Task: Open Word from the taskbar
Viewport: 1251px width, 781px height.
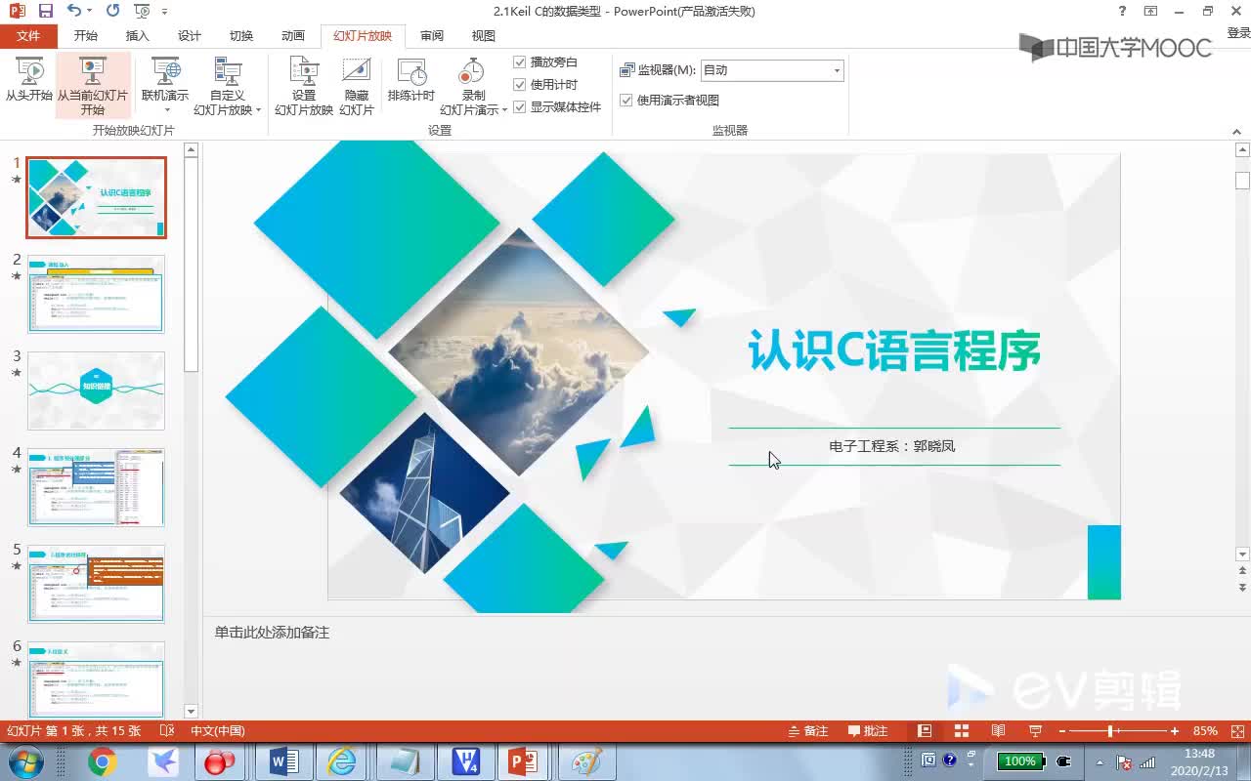Action: pos(283,761)
